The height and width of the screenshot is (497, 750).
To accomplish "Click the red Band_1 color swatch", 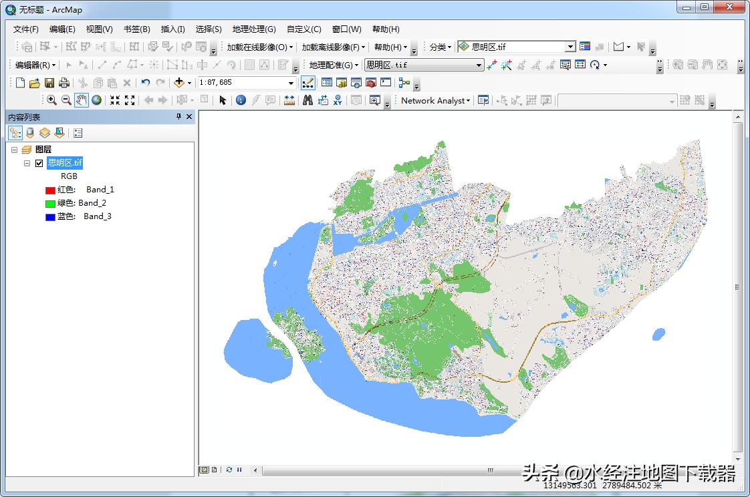I will pos(50,190).
